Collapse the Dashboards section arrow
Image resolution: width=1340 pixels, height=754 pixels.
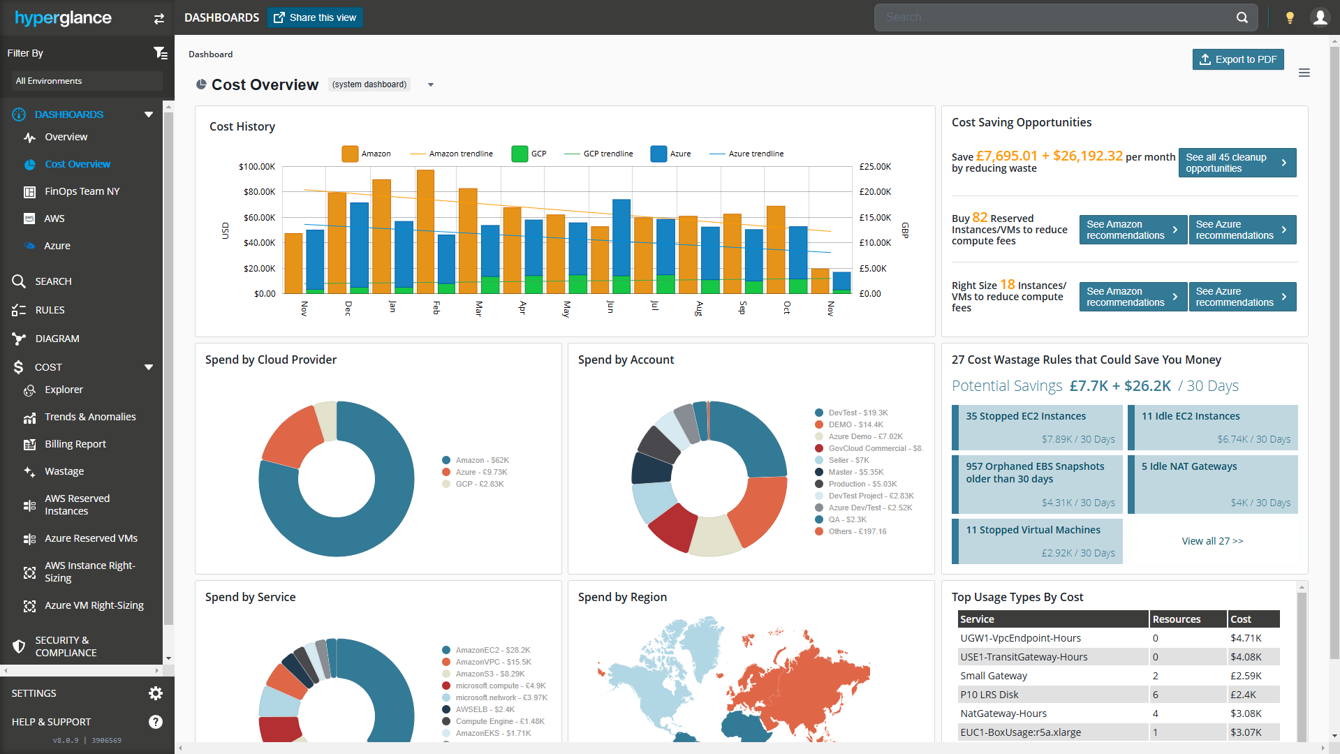[x=149, y=114]
